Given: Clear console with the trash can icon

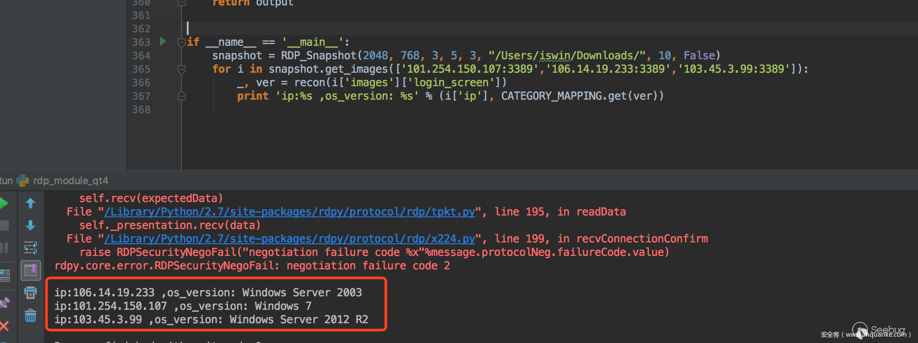Looking at the screenshot, I should [31, 316].
